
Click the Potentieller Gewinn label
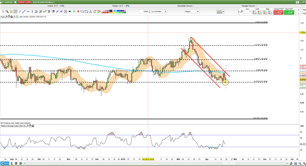(185, 6)
